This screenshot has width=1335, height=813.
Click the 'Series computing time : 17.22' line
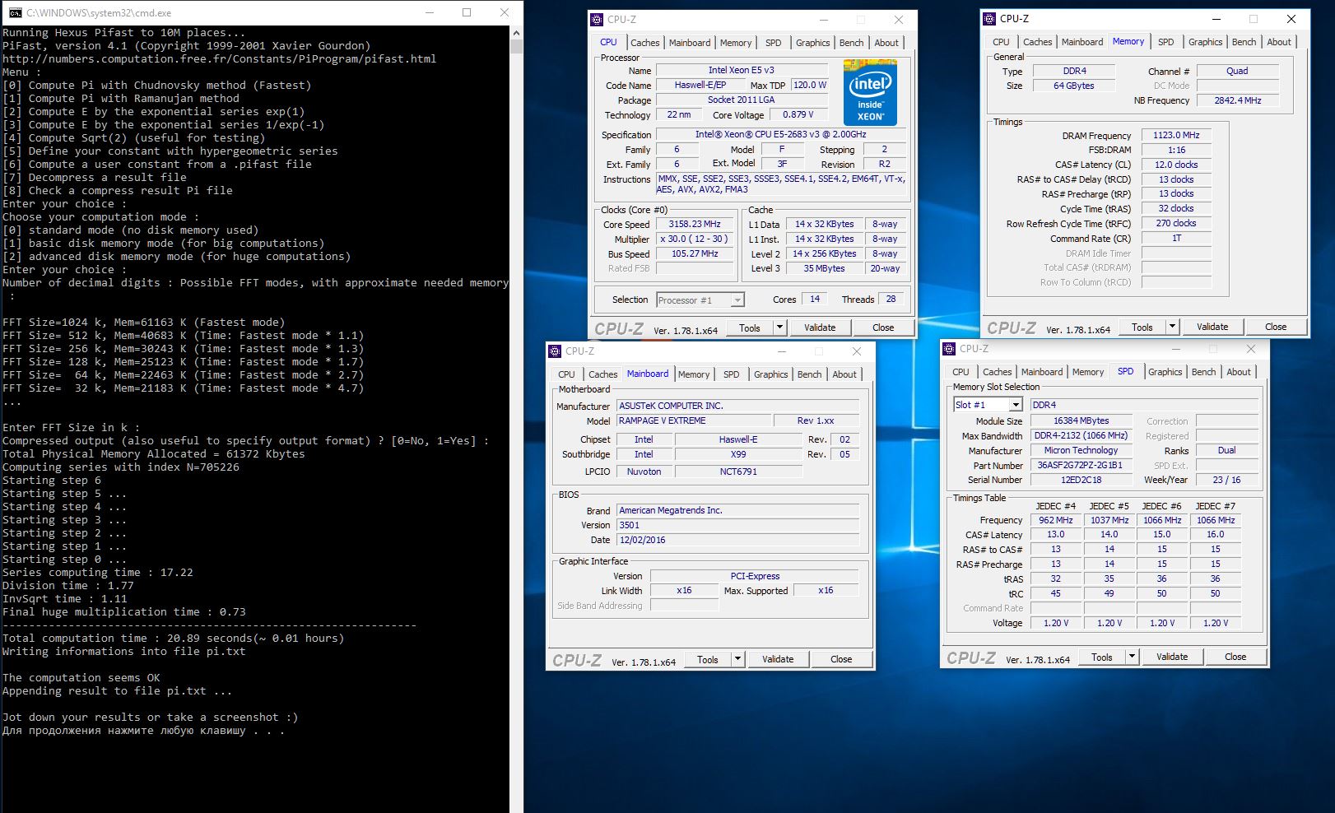tap(98, 573)
